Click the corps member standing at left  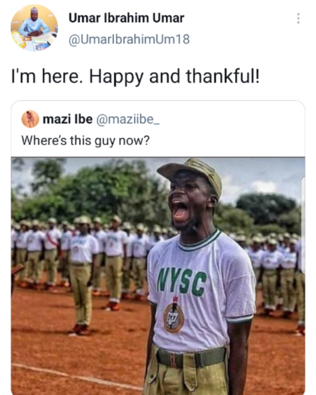point(83,277)
